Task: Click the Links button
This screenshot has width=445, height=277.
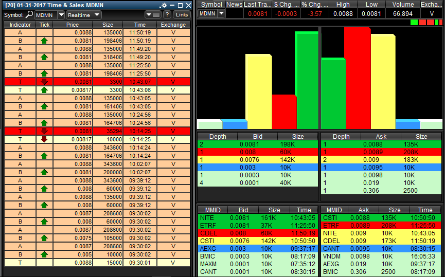Action: pos(182,15)
